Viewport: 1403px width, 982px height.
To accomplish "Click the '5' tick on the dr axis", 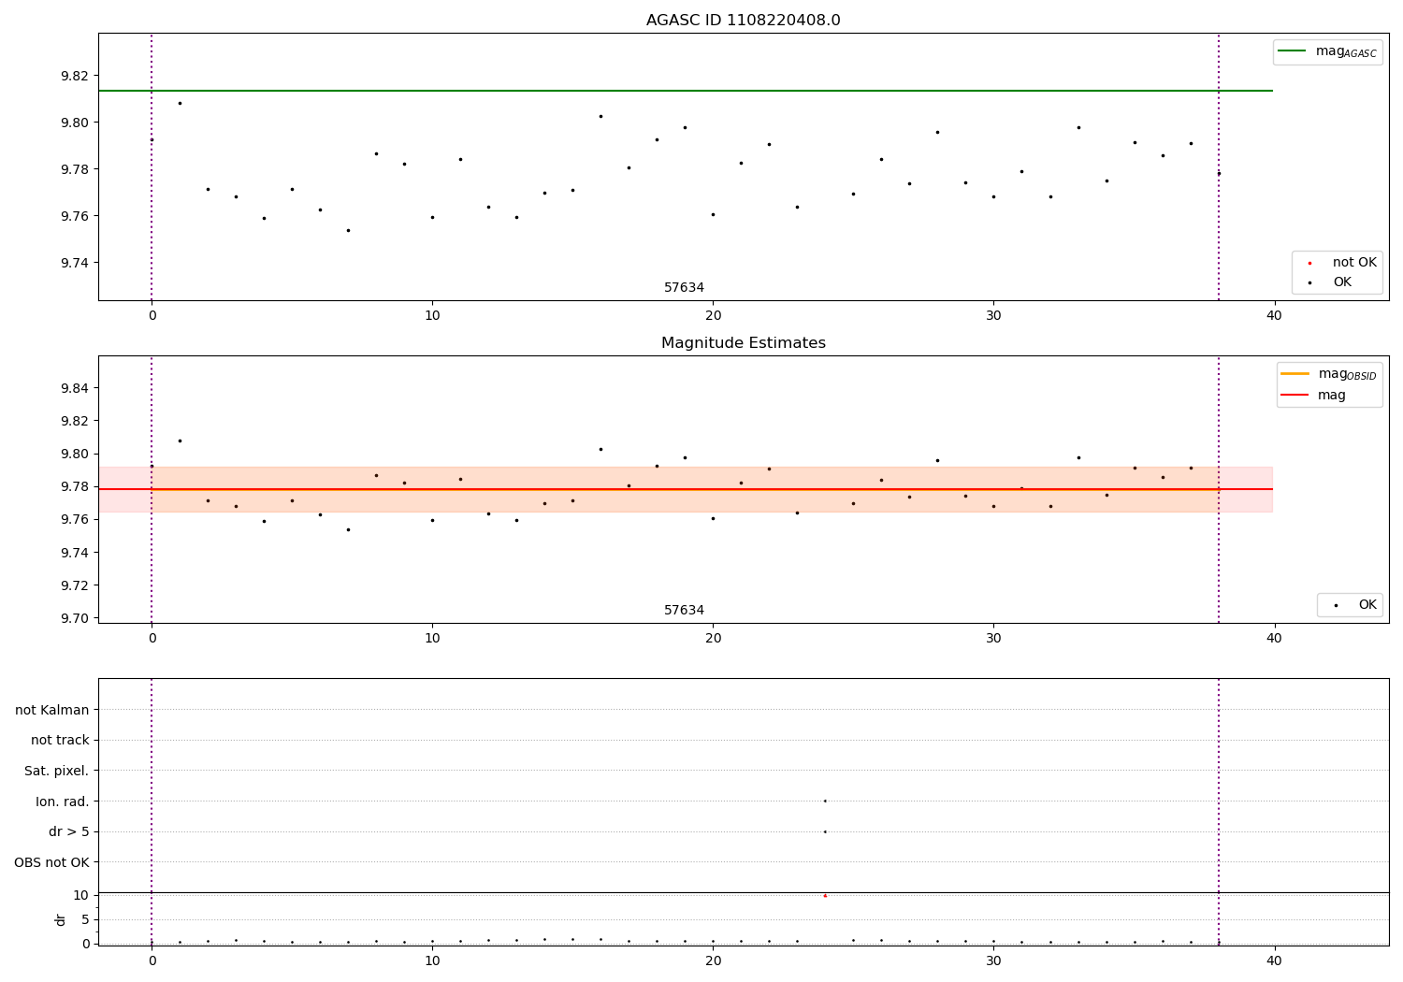I will pos(85,919).
